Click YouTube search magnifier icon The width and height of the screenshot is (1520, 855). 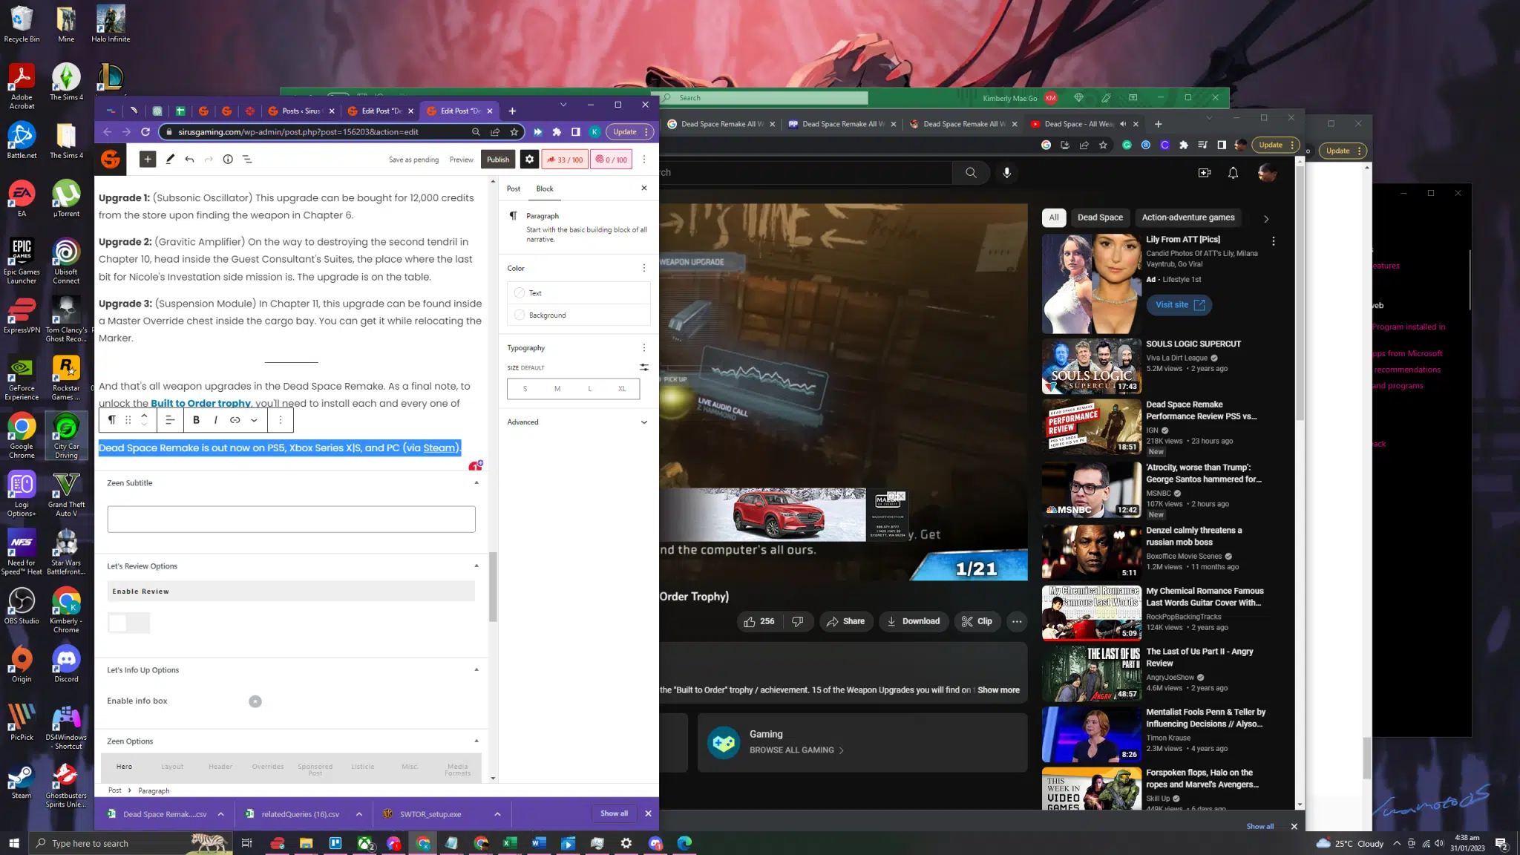(x=971, y=172)
